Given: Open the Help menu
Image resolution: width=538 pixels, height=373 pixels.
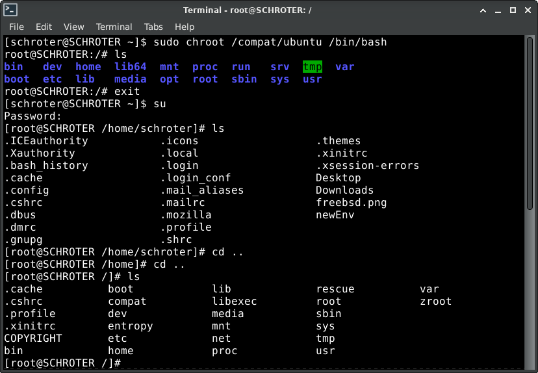Looking at the screenshot, I should click(185, 27).
